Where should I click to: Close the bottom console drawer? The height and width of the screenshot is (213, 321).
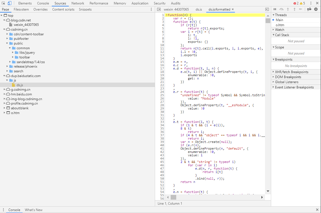[x=317, y=210]
